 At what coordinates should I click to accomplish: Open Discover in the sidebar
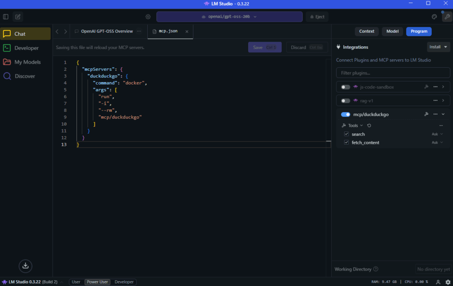pos(25,76)
